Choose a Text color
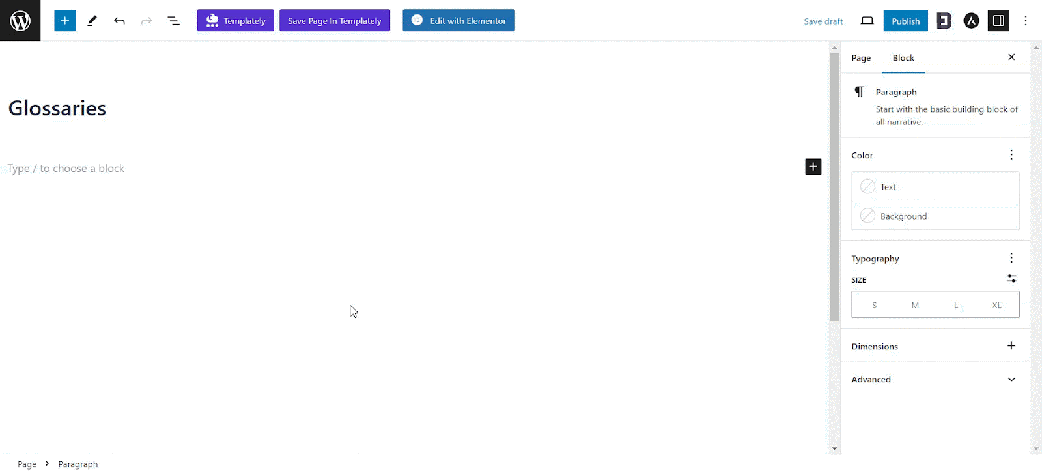The image size is (1042, 471). click(935, 186)
